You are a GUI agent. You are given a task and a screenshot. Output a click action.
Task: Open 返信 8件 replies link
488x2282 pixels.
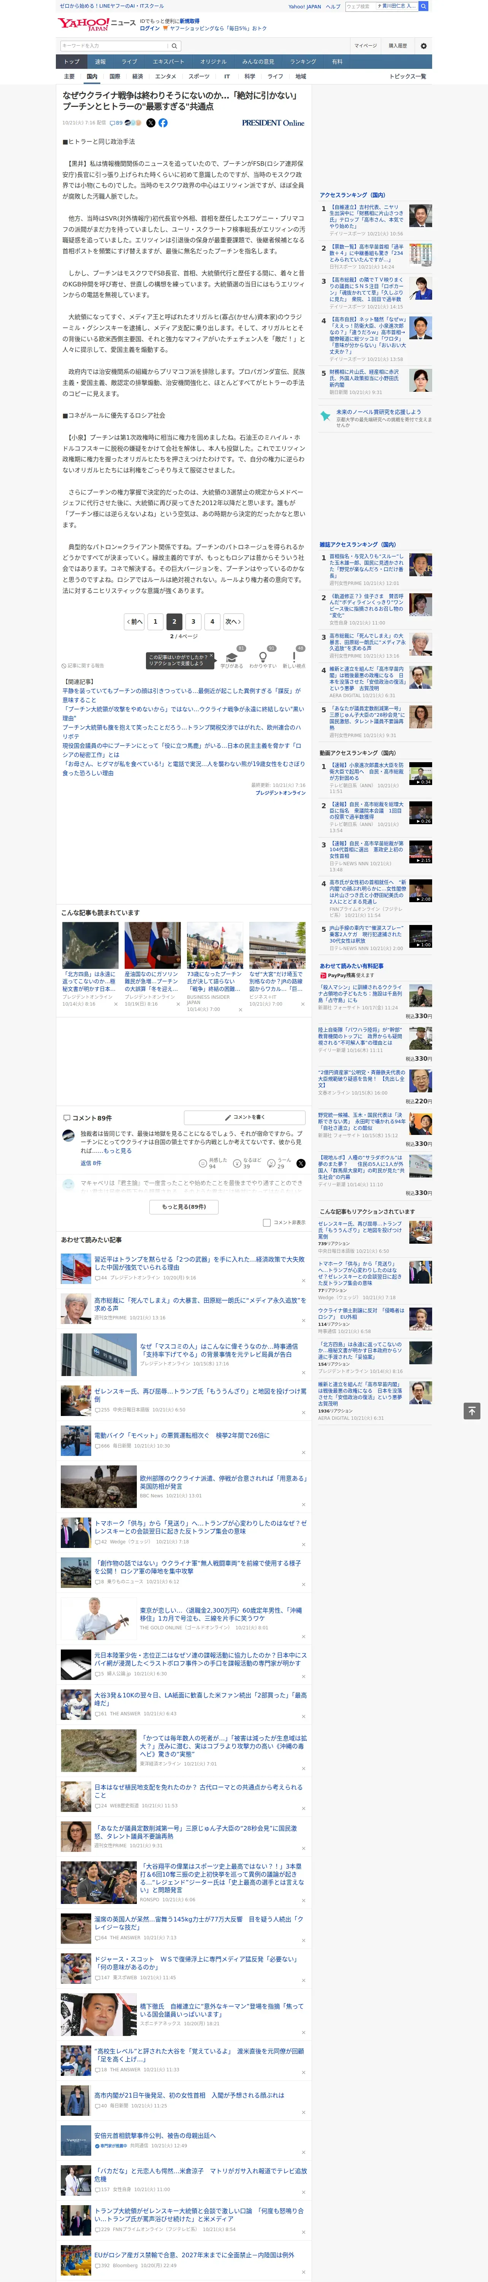(x=91, y=1163)
